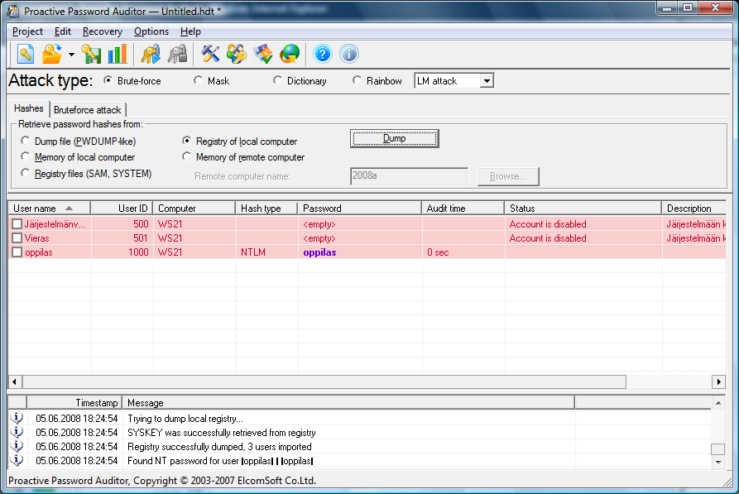Open the Options menu
The height and width of the screenshot is (494, 739).
[x=151, y=31]
